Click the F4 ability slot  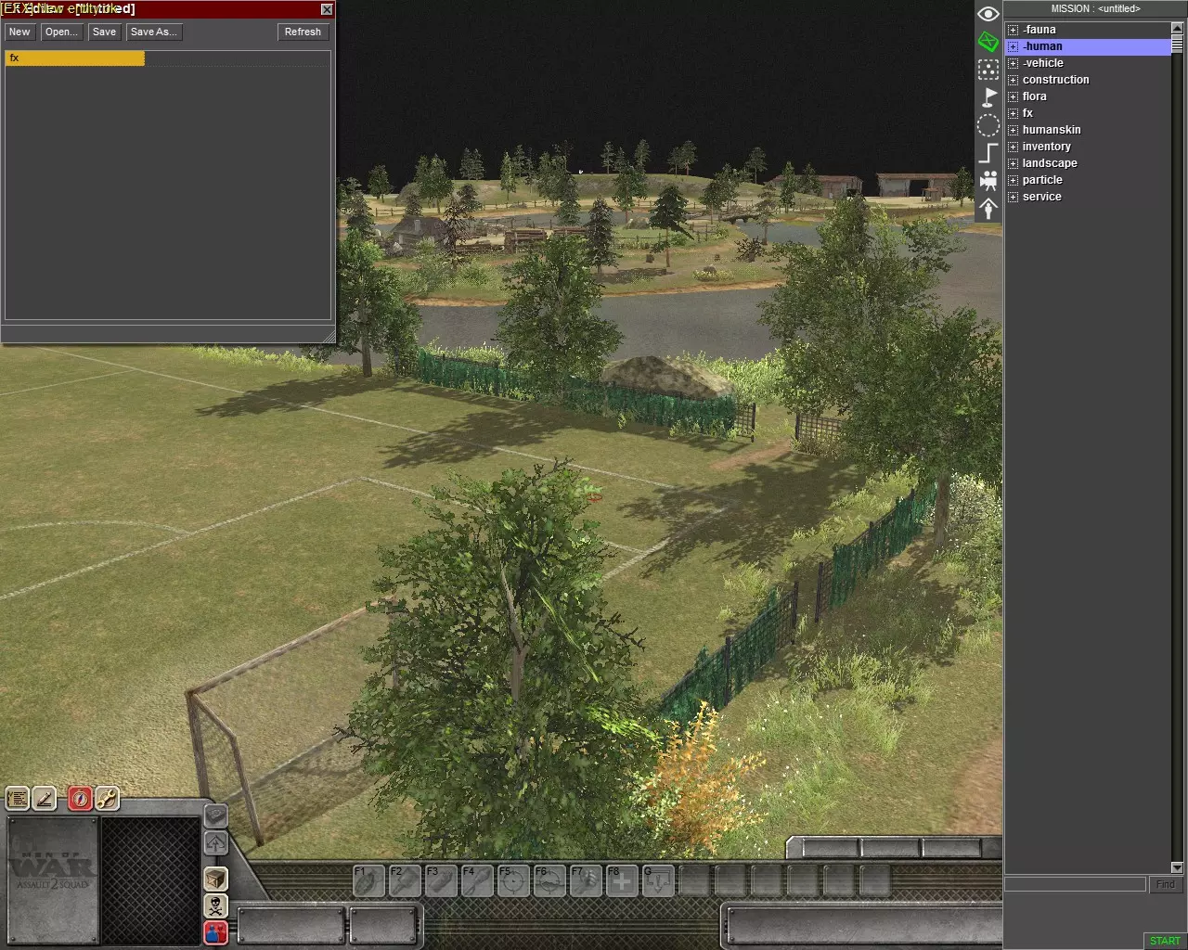click(x=477, y=880)
